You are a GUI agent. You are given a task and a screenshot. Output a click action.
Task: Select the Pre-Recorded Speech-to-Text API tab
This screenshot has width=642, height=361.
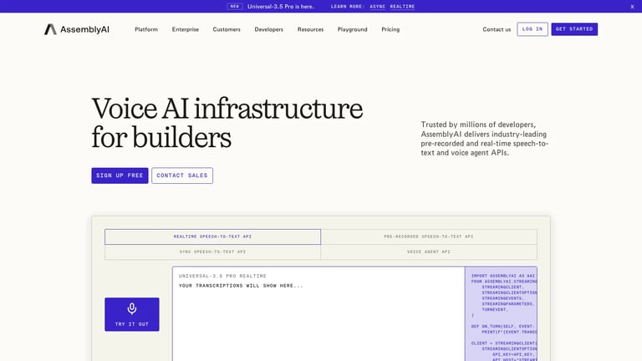click(x=429, y=236)
